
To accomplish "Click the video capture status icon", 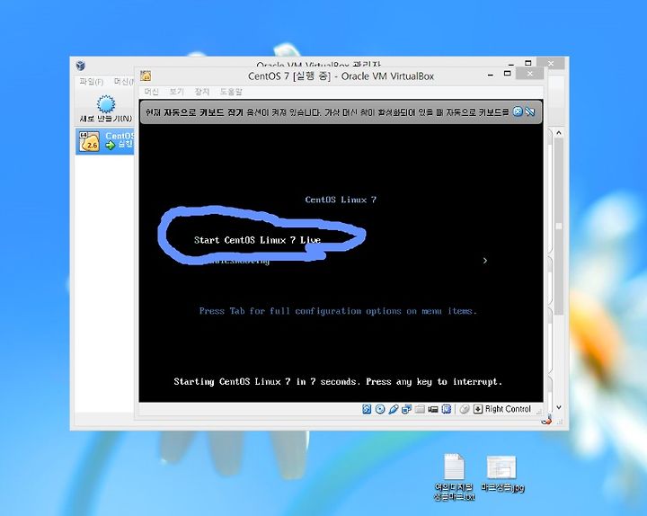I will [x=433, y=409].
